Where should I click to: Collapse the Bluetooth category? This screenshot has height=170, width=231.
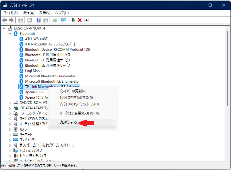[10, 34]
